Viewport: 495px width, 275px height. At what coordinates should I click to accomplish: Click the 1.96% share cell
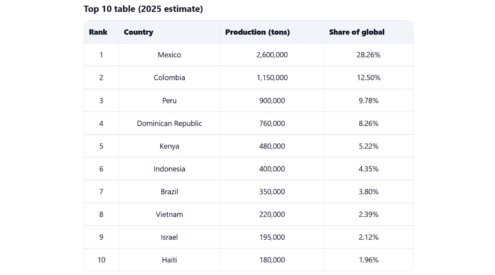[x=368, y=260]
